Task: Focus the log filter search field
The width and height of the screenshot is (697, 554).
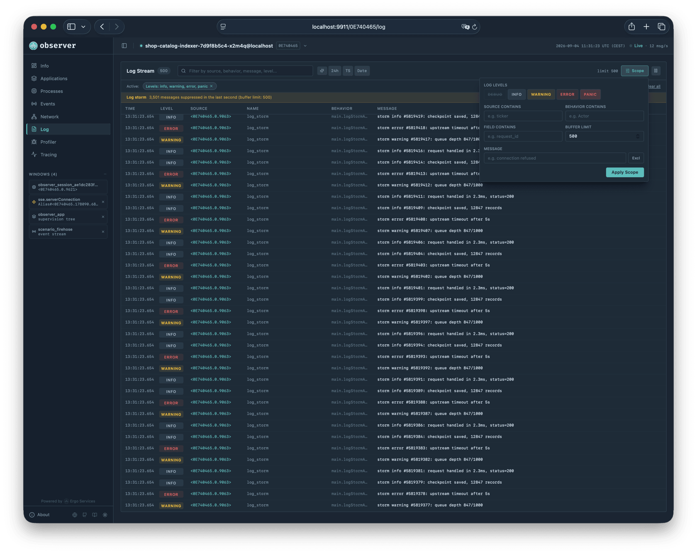Action: (245, 71)
